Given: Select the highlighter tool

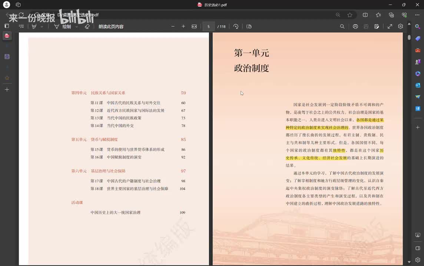Looking at the screenshot, I should point(34,26).
